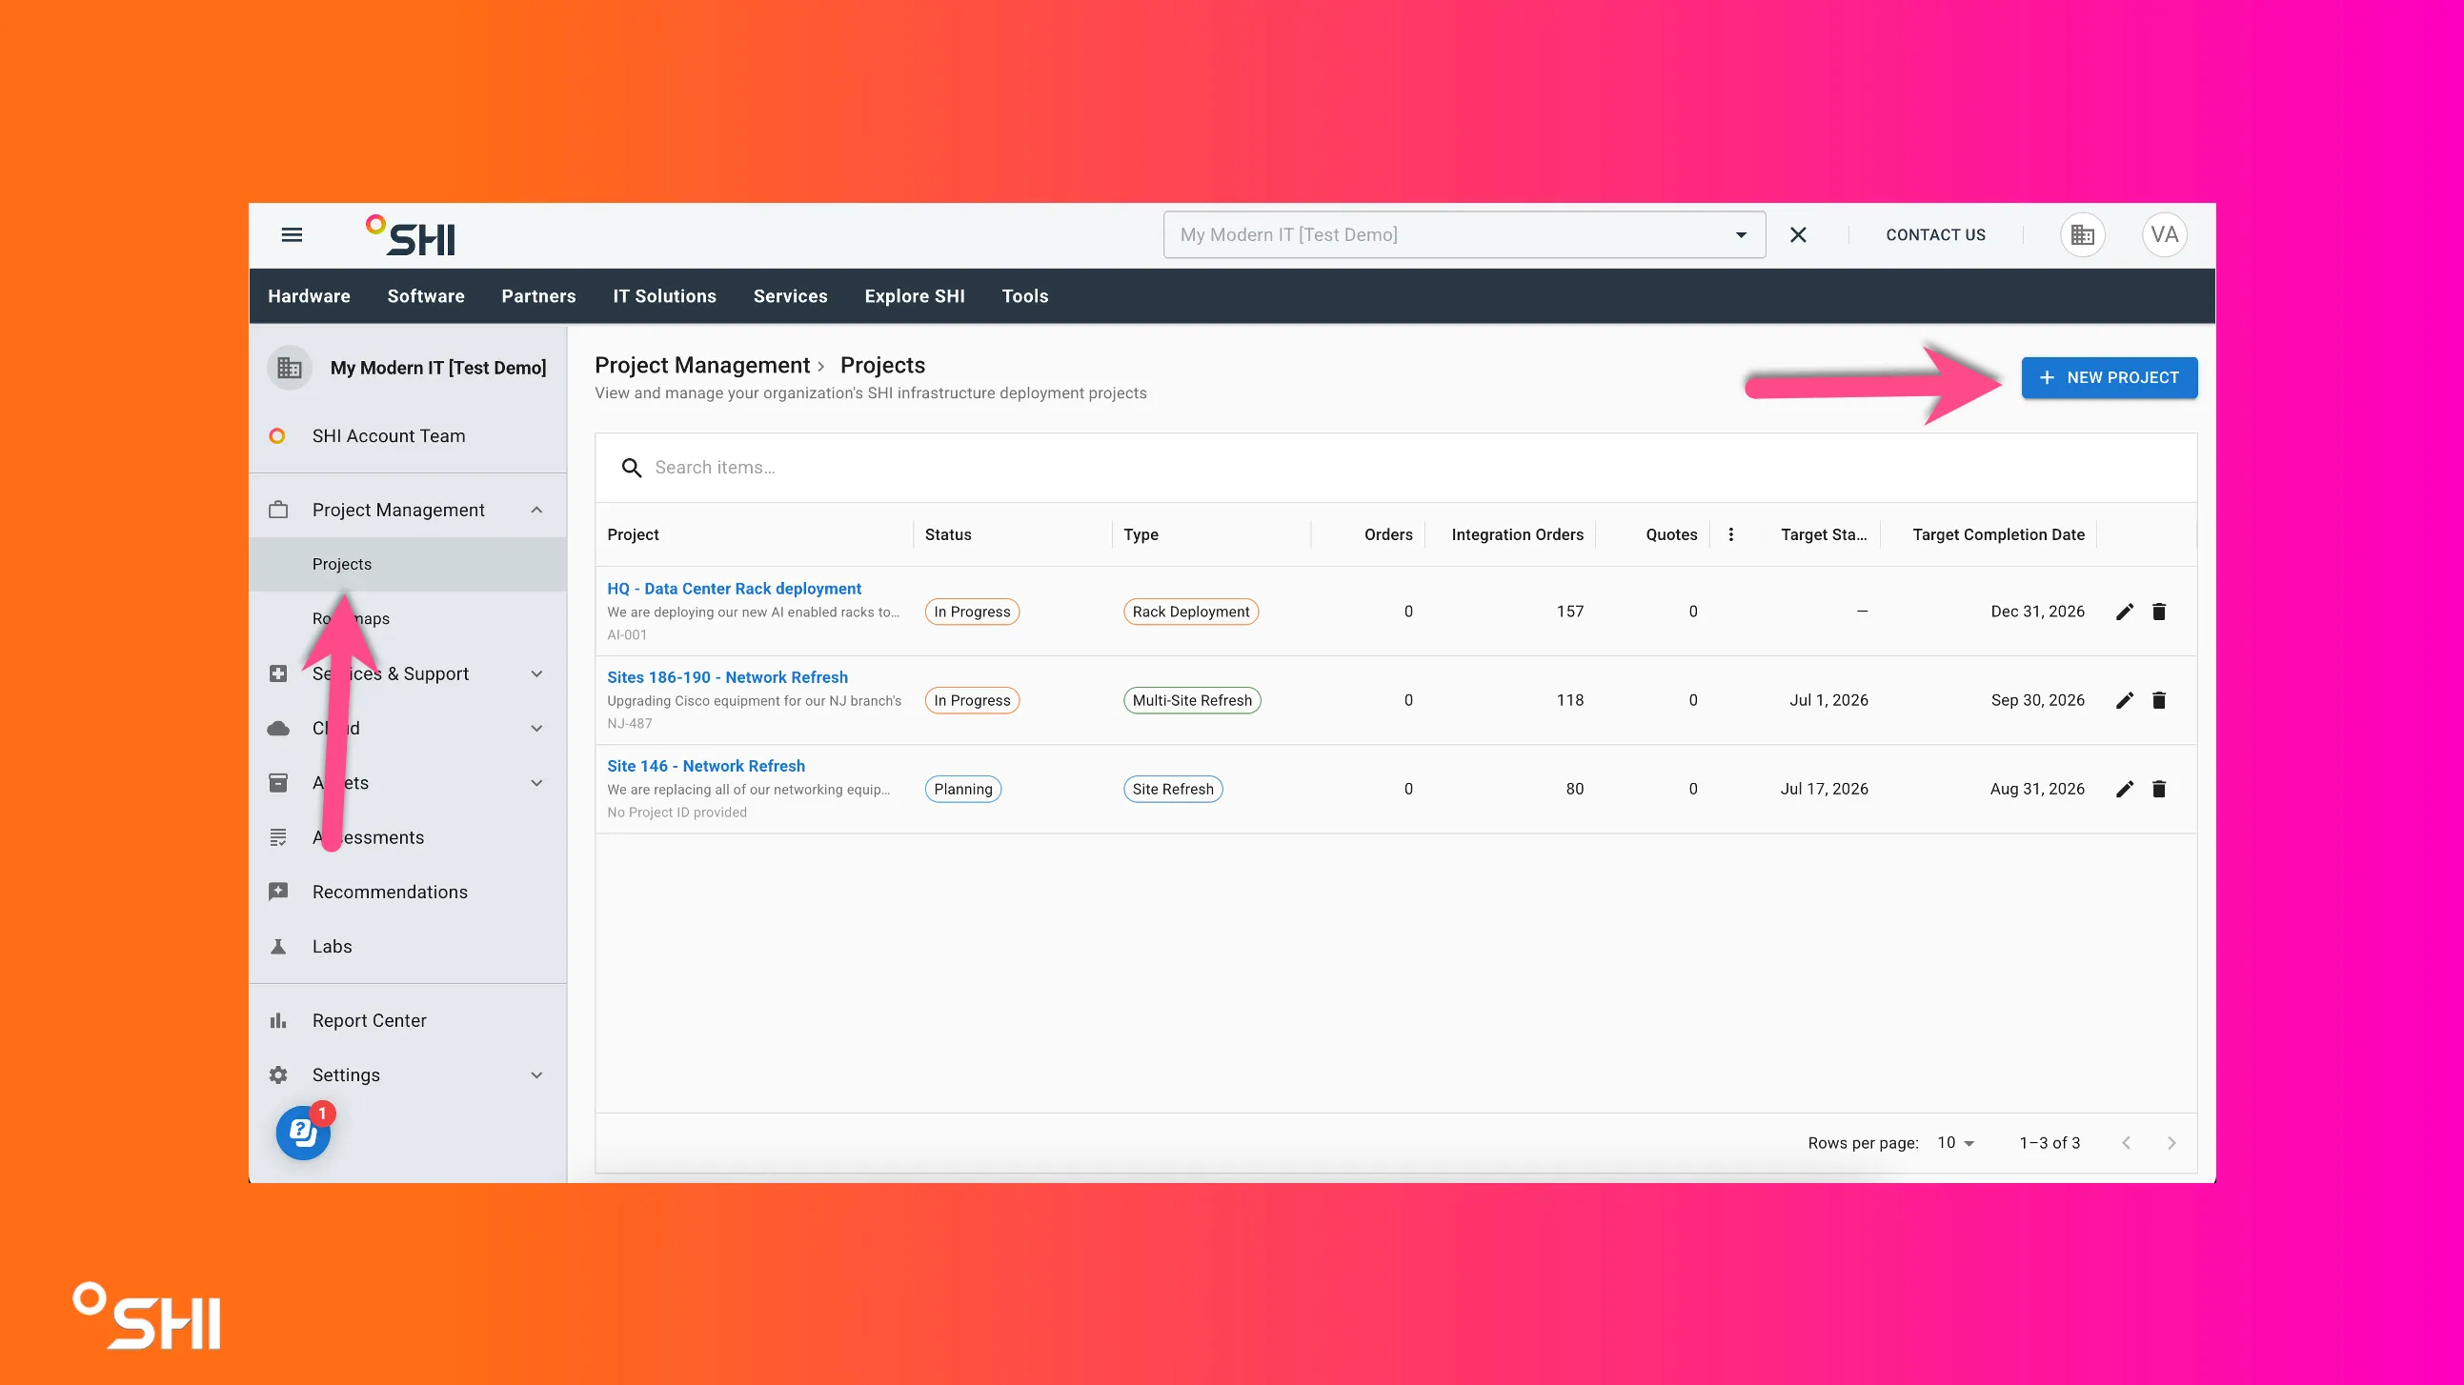2464x1385 pixels.
Task: Click the Assets archive icon
Action: (278, 782)
